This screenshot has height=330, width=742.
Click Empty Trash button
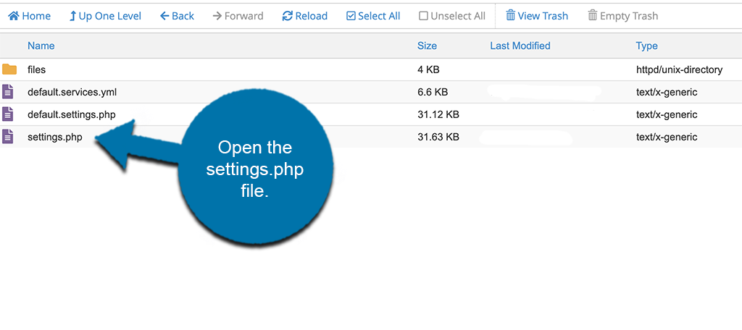point(622,16)
